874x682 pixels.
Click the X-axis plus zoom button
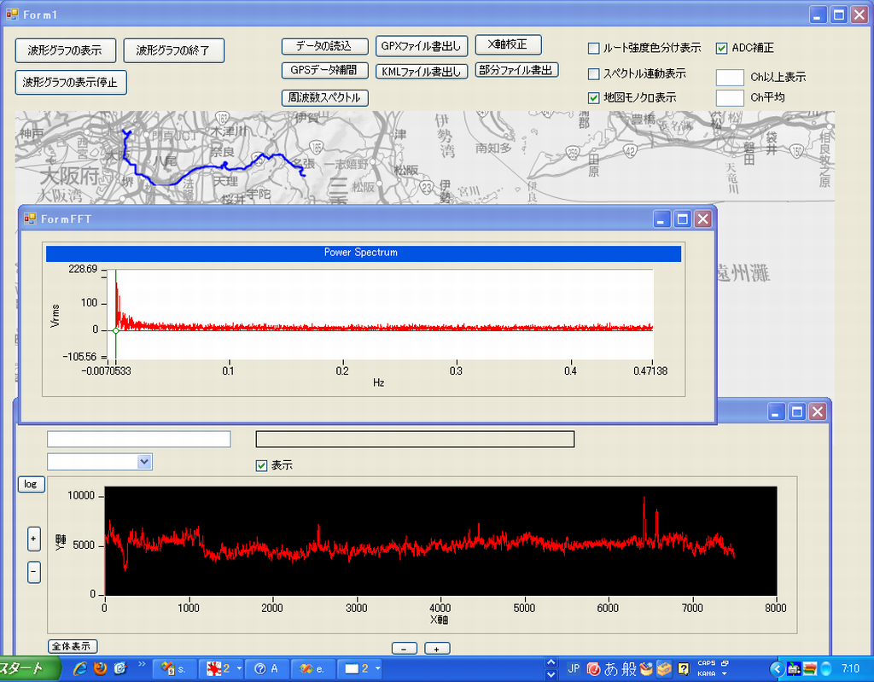[x=437, y=649]
